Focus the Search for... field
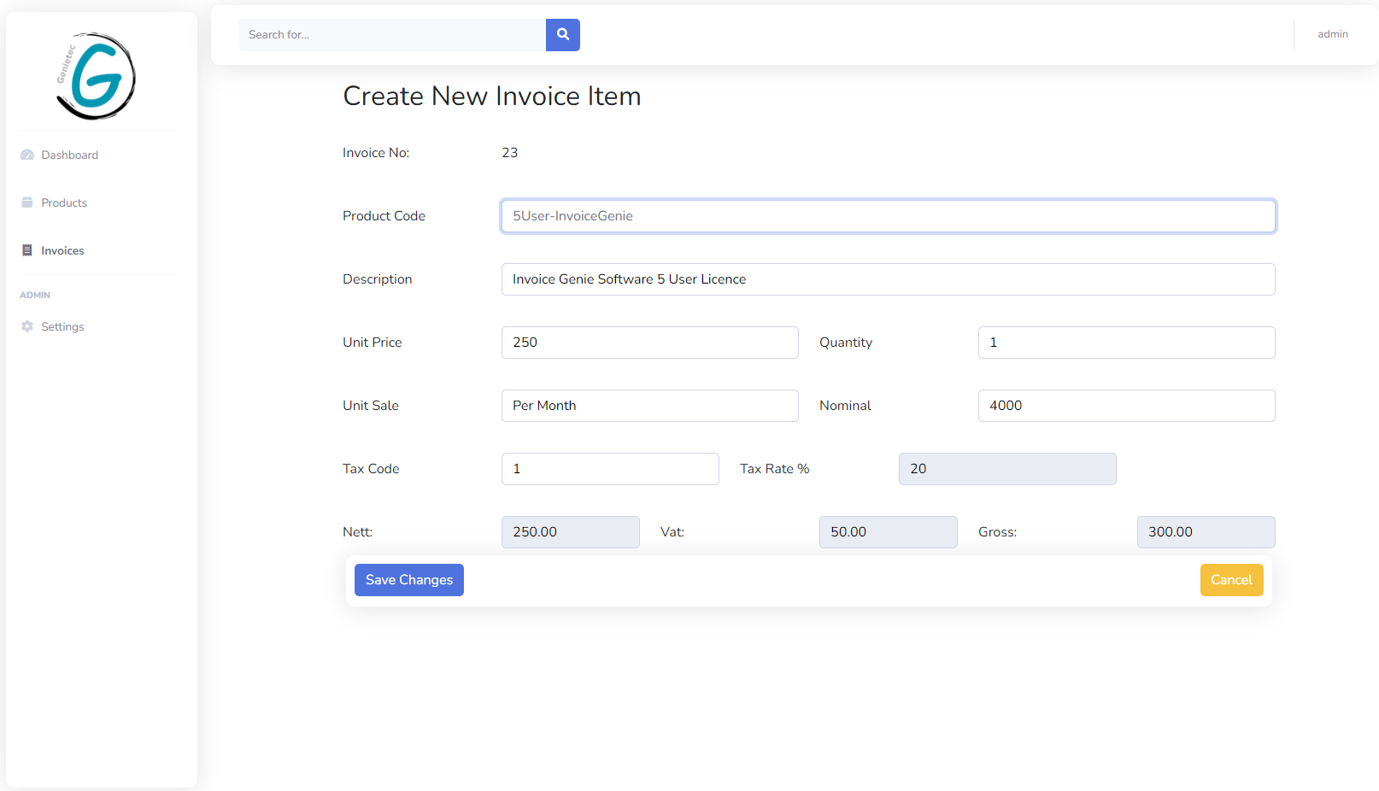Image resolution: width=1379 pixels, height=791 pixels. tap(392, 35)
